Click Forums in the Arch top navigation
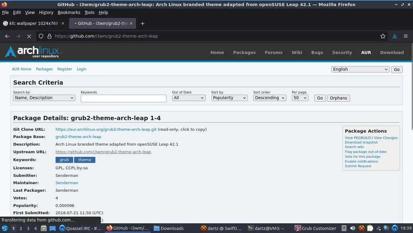Image resolution: width=413 pixels, height=233 pixels. tap(274, 52)
